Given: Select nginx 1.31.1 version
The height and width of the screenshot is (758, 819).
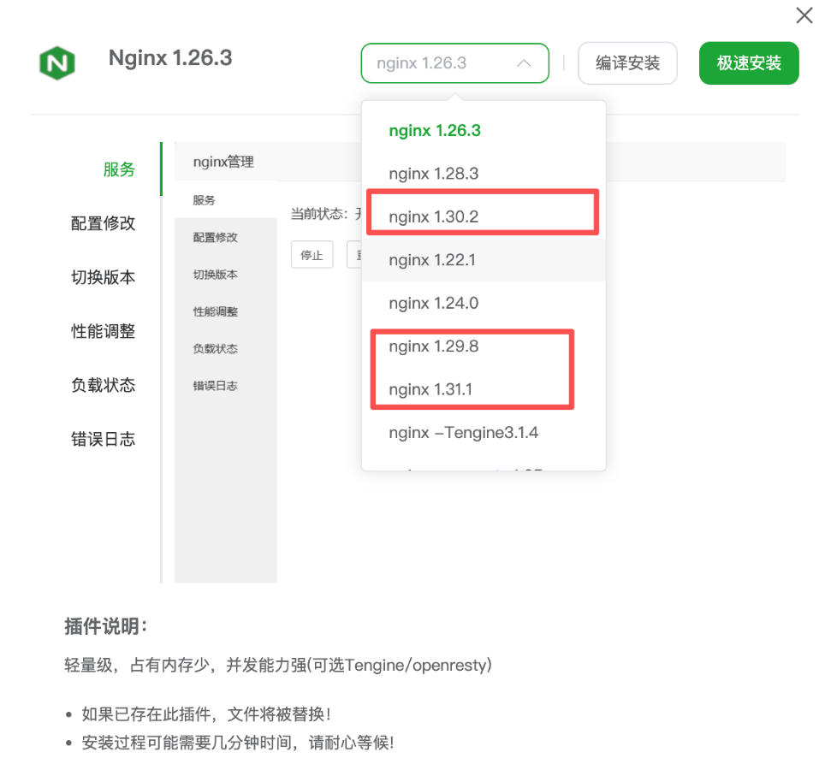Looking at the screenshot, I should pos(484,389).
